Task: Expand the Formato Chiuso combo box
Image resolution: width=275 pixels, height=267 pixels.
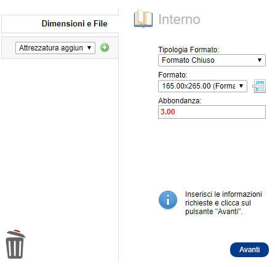Action: (x=212, y=60)
